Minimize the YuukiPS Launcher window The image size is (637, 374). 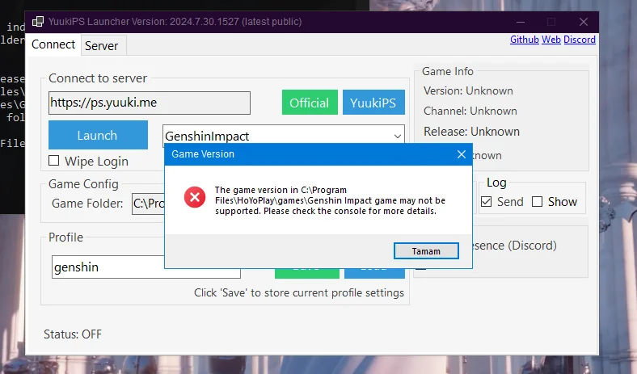click(x=521, y=22)
